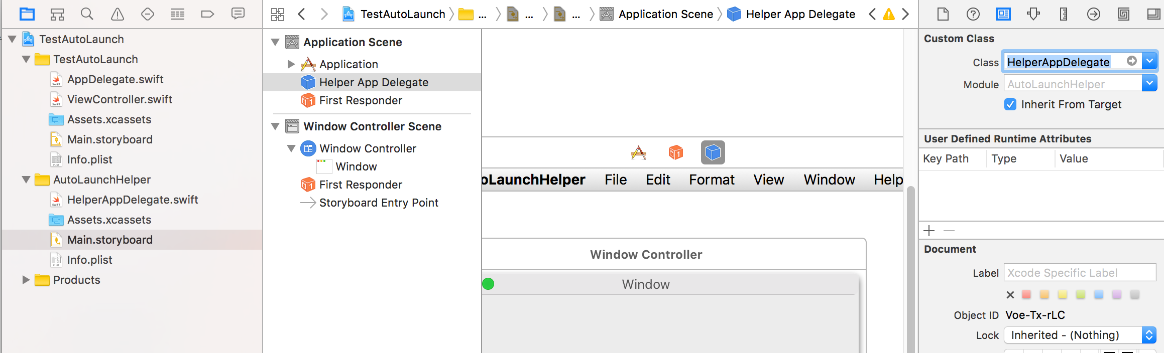The width and height of the screenshot is (1164, 353).
Task: Show the File inspector
Action: (943, 14)
